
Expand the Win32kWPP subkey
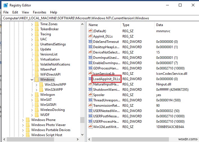point(36,90)
